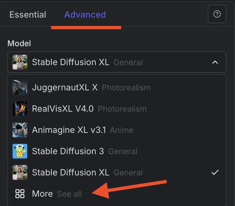This screenshot has width=235, height=206.
Task: Pick Animagine XL v3.1 model option
Action: [x=69, y=130]
